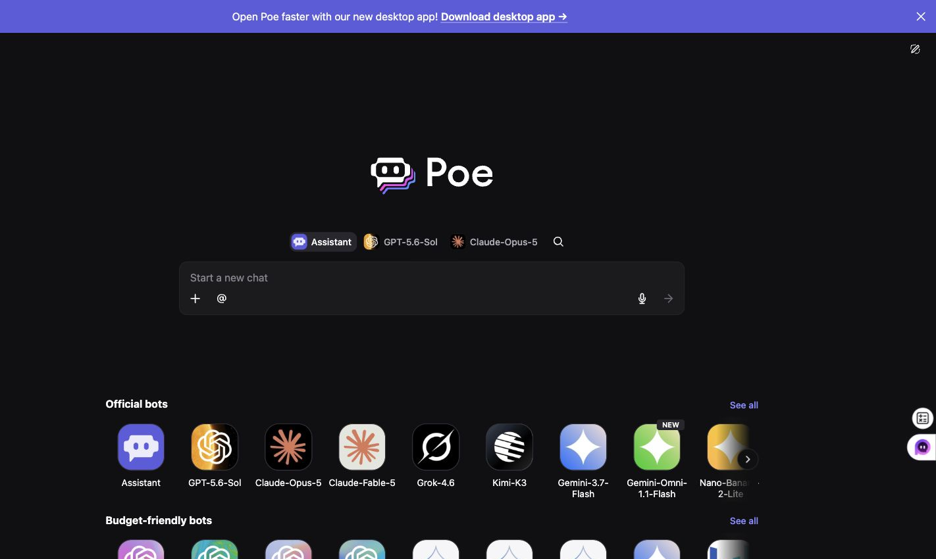Open See all for Budget-friendly bots
Viewport: 936px width, 559px height.
click(x=744, y=521)
